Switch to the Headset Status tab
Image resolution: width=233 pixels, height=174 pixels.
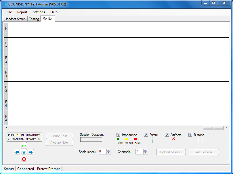[x=15, y=19]
